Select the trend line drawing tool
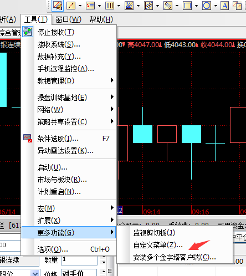This screenshot has width=246, height=276. 71,6
